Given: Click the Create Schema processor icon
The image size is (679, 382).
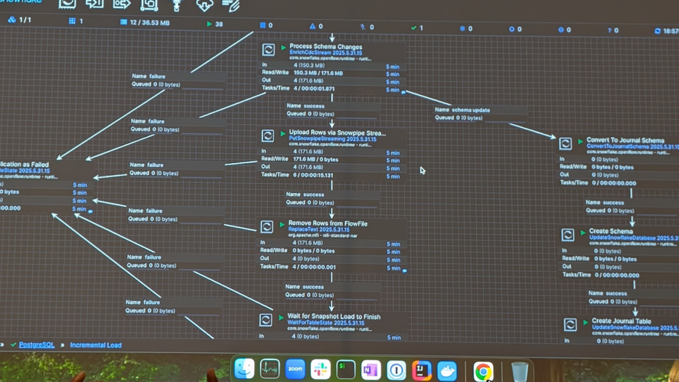Looking at the screenshot, I should pos(568,235).
